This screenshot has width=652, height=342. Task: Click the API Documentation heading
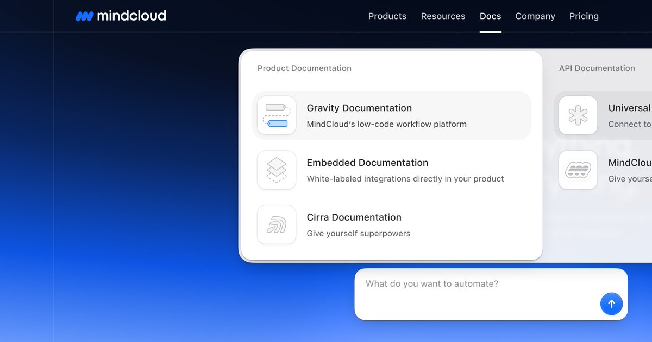coord(597,68)
